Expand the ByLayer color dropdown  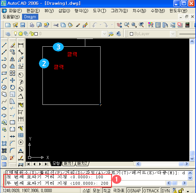(173, 34)
